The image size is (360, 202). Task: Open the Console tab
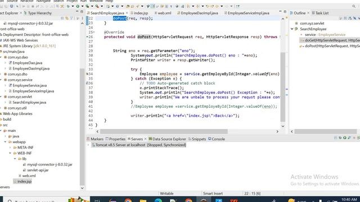[x=218, y=139]
